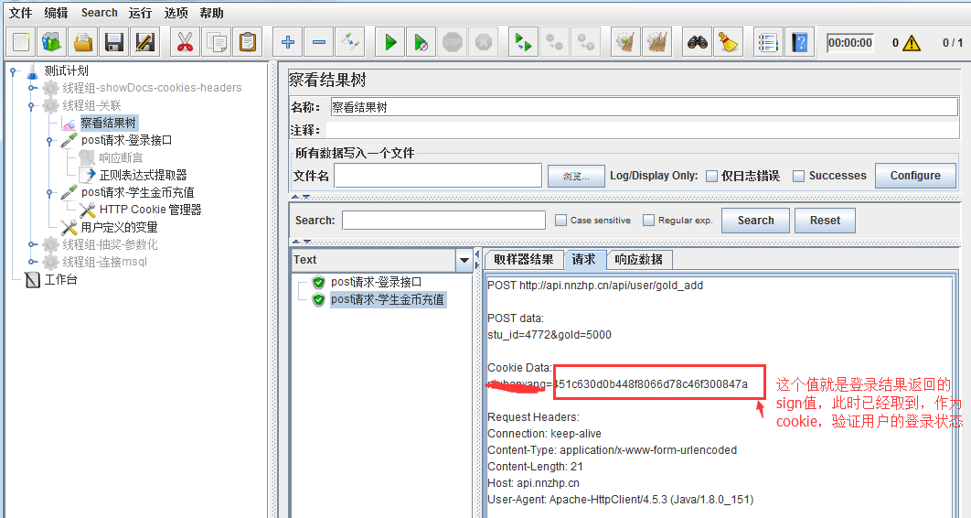Click the New test plan toolbar icon

coord(21,42)
